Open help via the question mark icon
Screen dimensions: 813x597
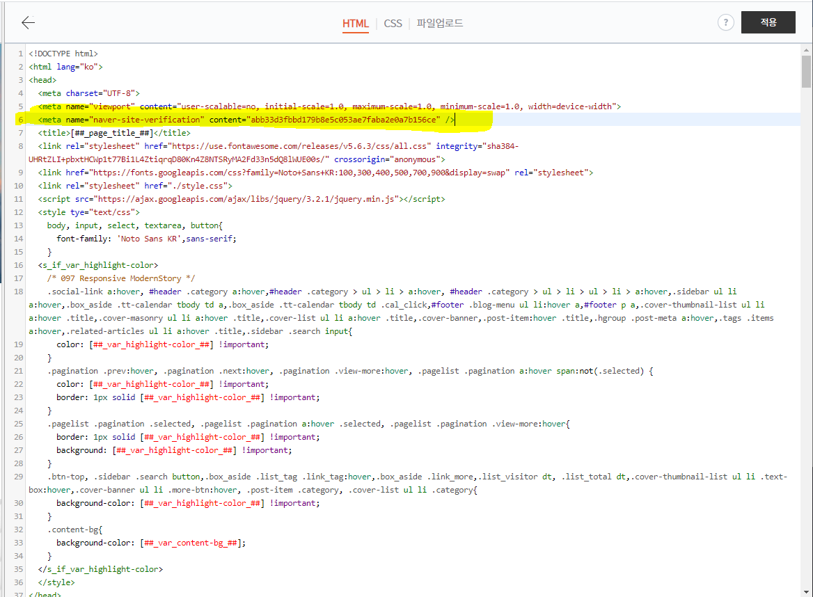pyautogui.click(x=725, y=22)
